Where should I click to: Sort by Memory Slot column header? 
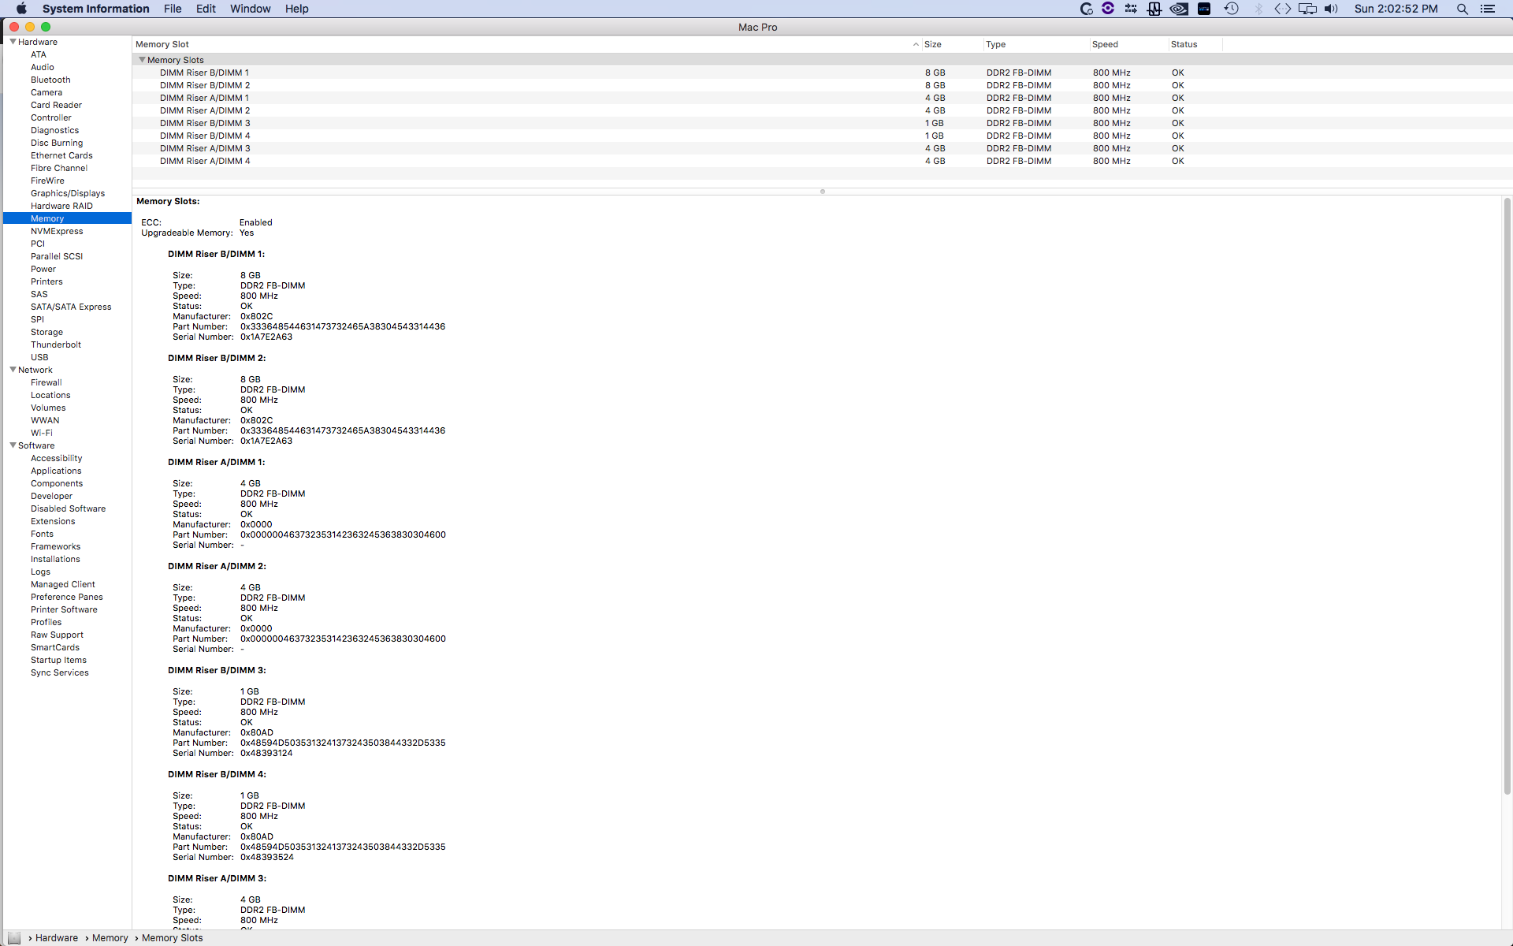[526, 44]
